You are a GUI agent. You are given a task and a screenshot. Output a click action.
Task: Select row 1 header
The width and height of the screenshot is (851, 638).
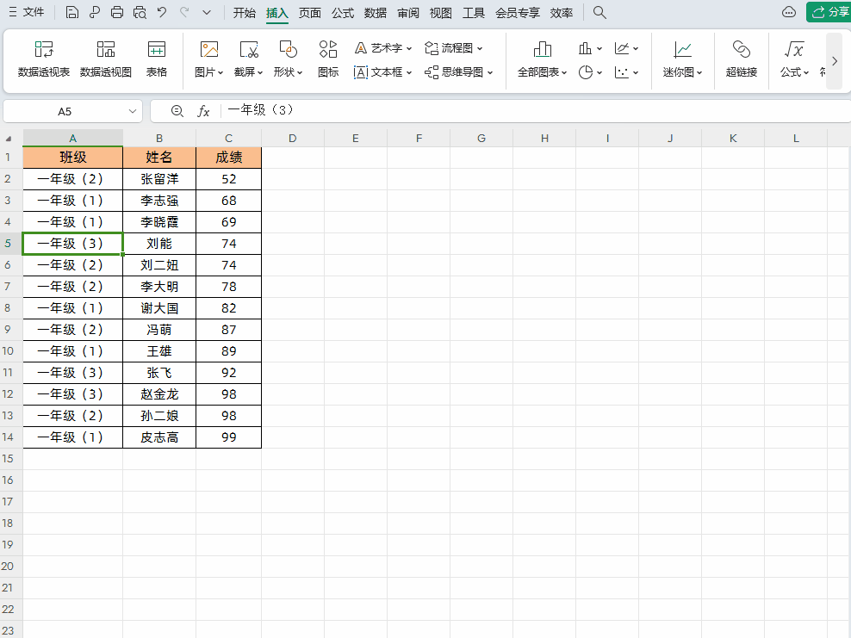pos(8,158)
